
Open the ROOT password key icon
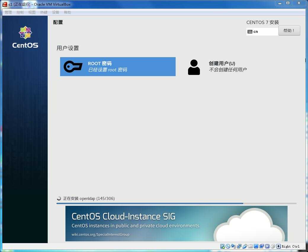click(73, 67)
